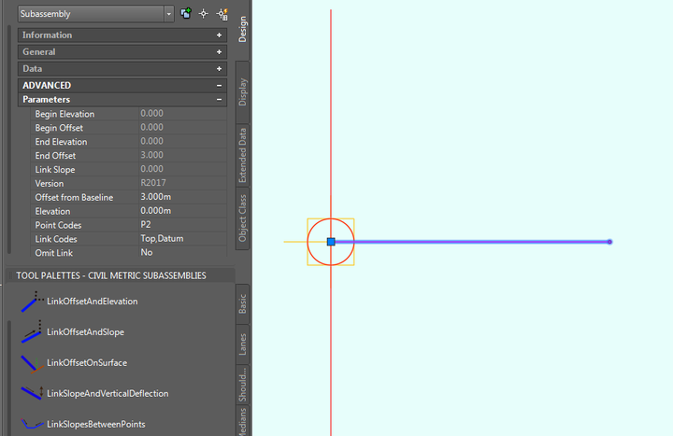Collapse the Parameters section
Screen dimensions: 673x436
pyautogui.click(x=219, y=99)
